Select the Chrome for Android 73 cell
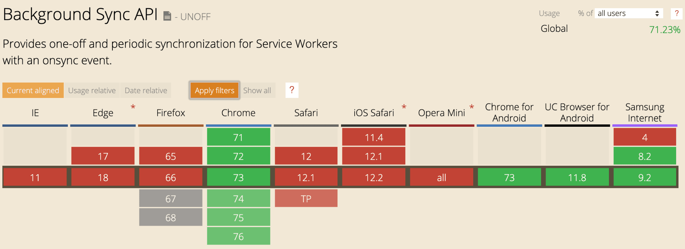685x249 pixels. [509, 177]
